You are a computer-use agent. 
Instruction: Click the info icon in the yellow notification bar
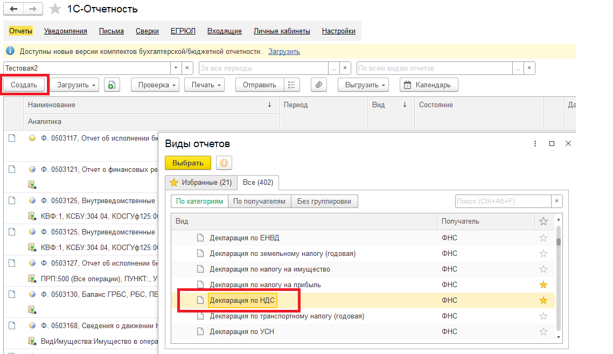(10, 51)
